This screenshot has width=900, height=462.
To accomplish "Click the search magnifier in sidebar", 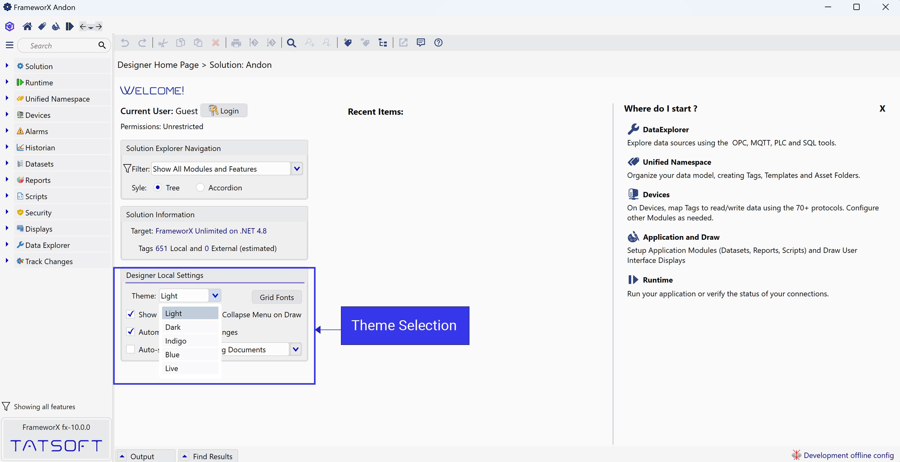I will pyautogui.click(x=102, y=45).
